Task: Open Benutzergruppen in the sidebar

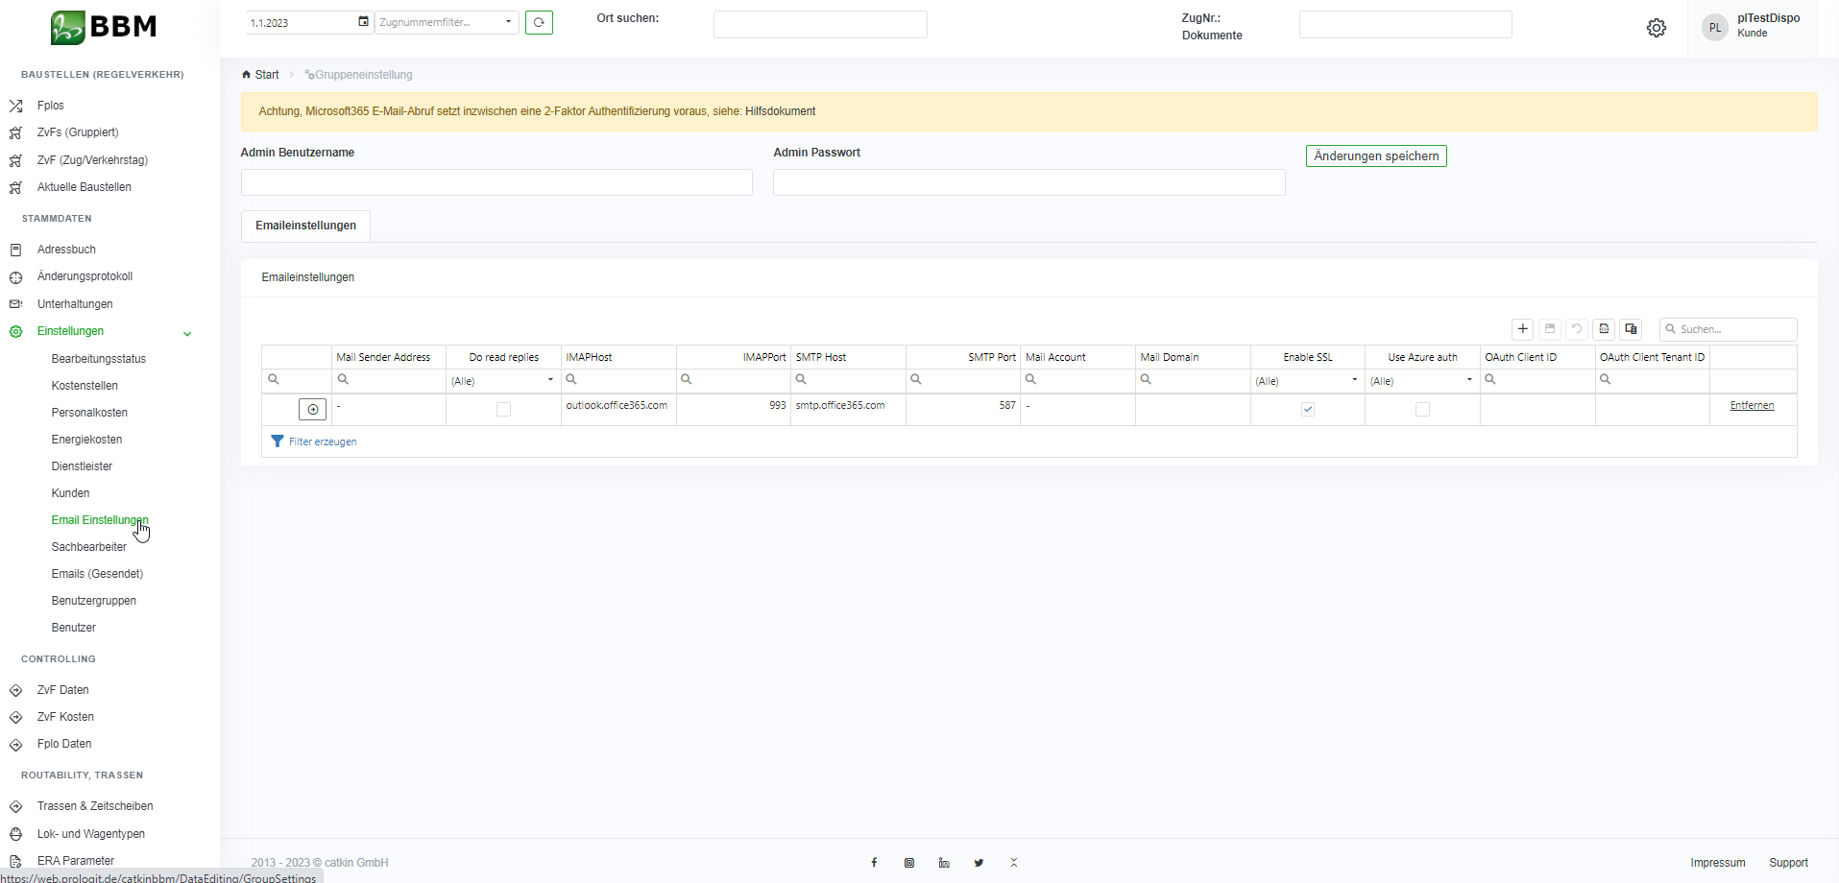Action: (94, 601)
